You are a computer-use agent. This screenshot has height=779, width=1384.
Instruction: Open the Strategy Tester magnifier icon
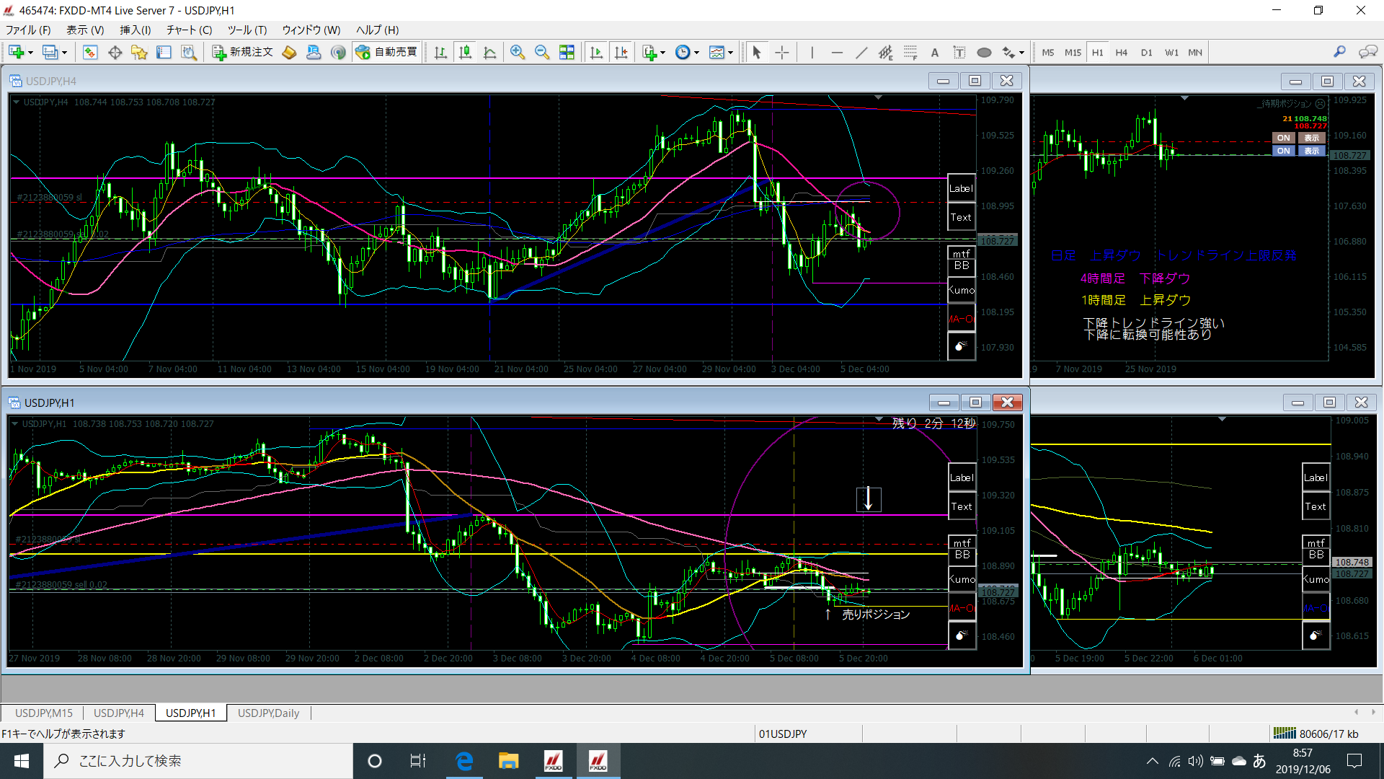click(189, 53)
